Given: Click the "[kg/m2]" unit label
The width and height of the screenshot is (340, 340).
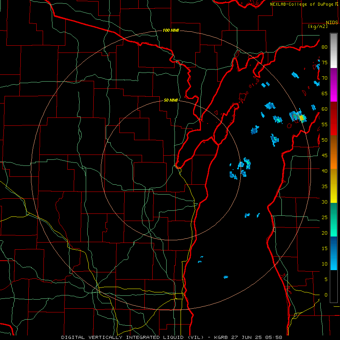Looking at the screenshot, I should pos(318,26).
